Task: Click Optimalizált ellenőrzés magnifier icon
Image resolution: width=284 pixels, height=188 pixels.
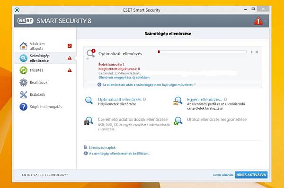Action: pos(89,101)
